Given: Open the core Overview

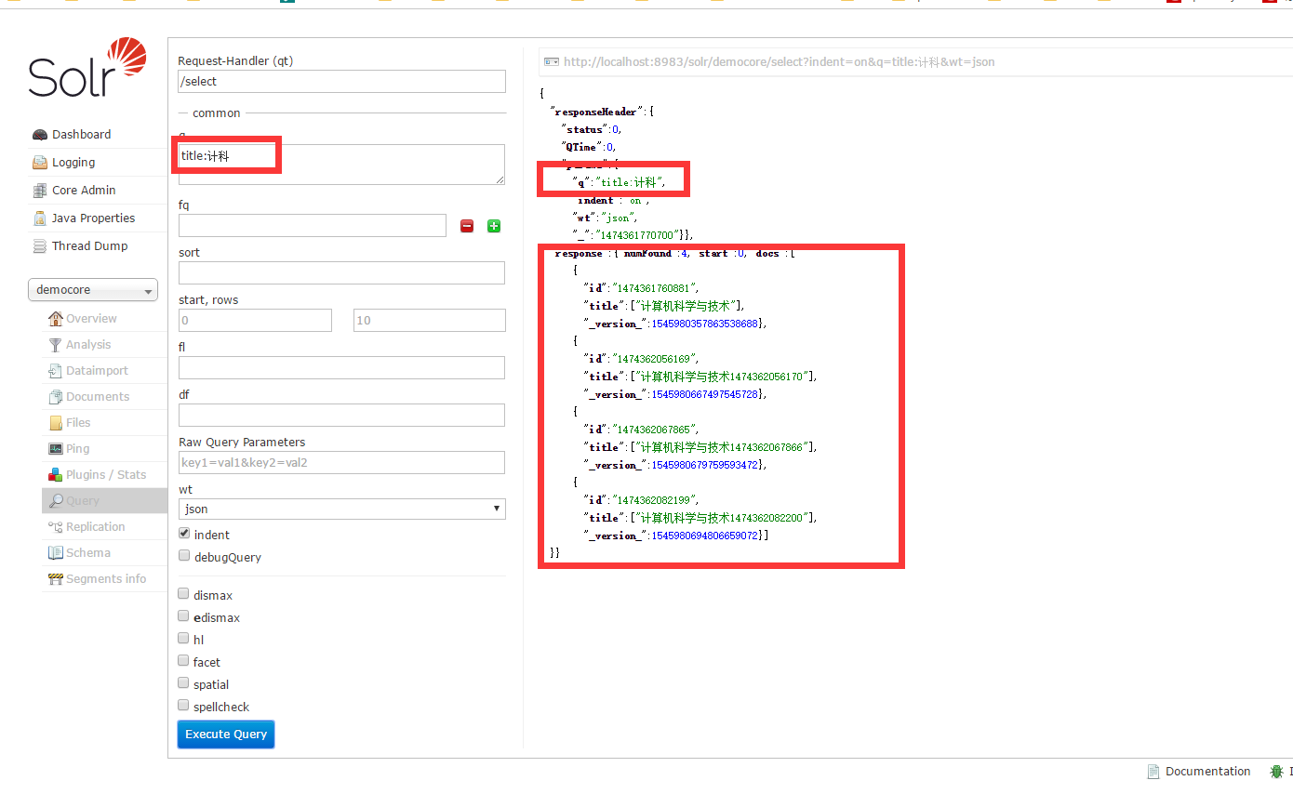Looking at the screenshot, I should coord(91,319).
